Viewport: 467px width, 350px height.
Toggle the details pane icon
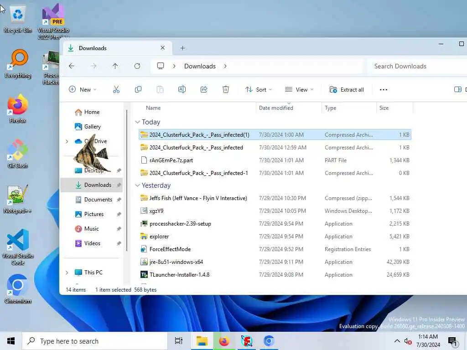pos(458,90)
